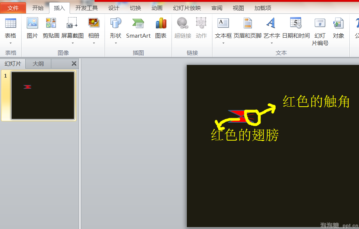Image resolution: width=359 pixels, height=229 pixels.
Task: Open the 相册 photo album dropdown
Action: [x=94, y=43]
